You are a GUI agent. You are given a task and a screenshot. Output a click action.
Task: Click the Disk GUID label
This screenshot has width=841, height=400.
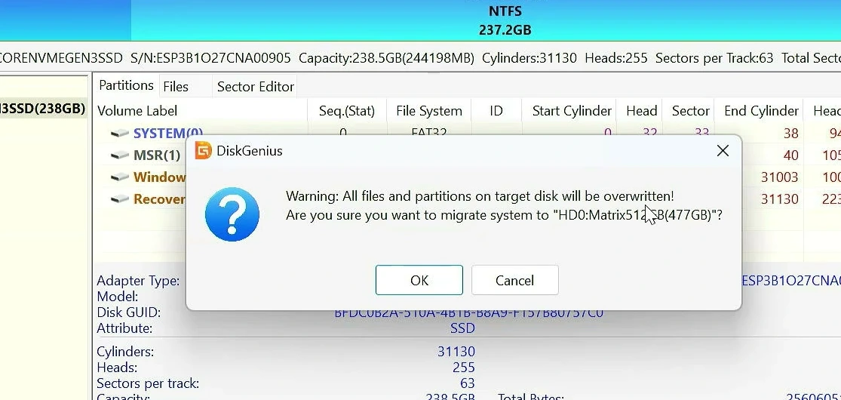coord(129,312)
